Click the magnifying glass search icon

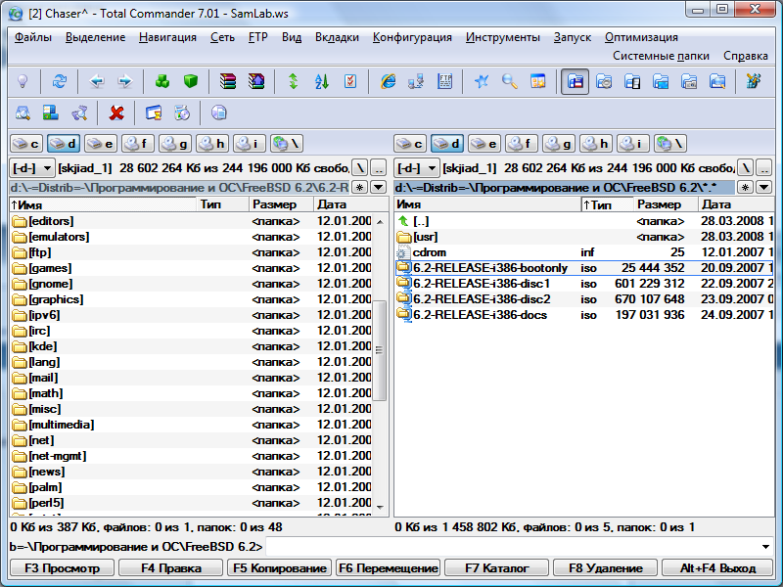510,81
